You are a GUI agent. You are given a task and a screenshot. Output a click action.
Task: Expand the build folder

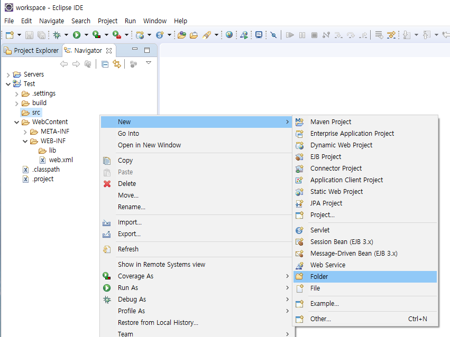tap(16, 104)
